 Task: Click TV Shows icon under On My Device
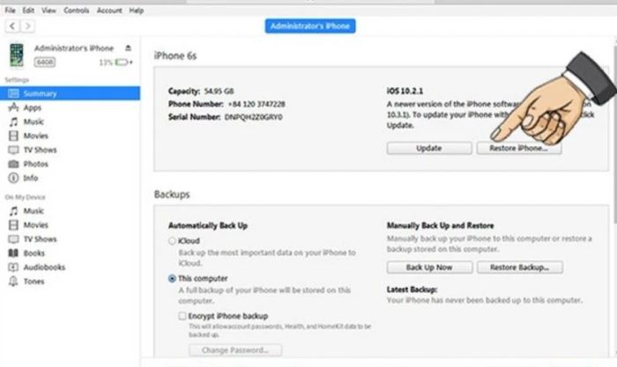coord(13,239)
